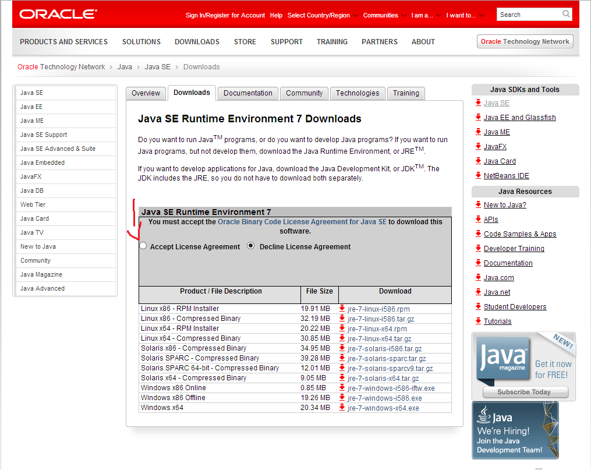Open Java SE Advanced & Suite sidebar item
This screenshot has height=470, width=591.
pyautogui.click(x=65, y=149)
